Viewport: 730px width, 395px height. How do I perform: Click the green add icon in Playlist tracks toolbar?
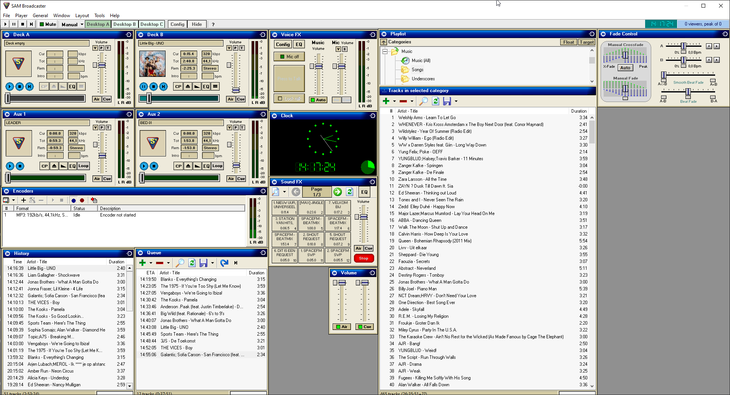click(x=386, y=101)
